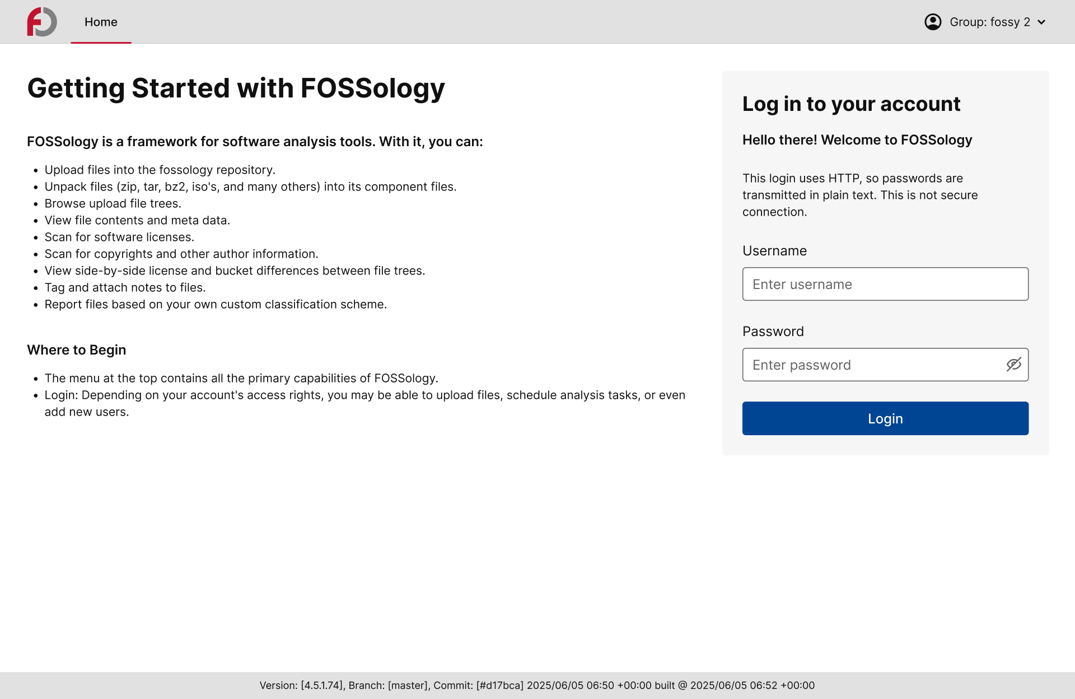
Task: Click the Scan for software licenses item
Action: [119, 237]
